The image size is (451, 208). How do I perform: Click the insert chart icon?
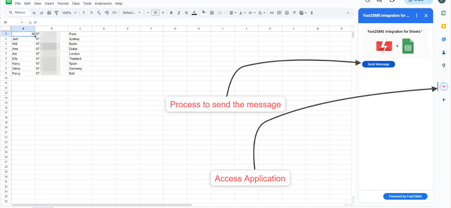[287, 13]
